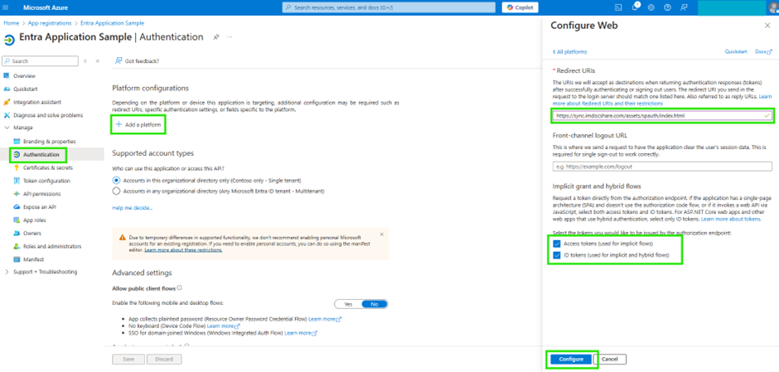779x372 pixels.
Task: Open Learn more about these restrictions link
Action: (x=183, y=250)
